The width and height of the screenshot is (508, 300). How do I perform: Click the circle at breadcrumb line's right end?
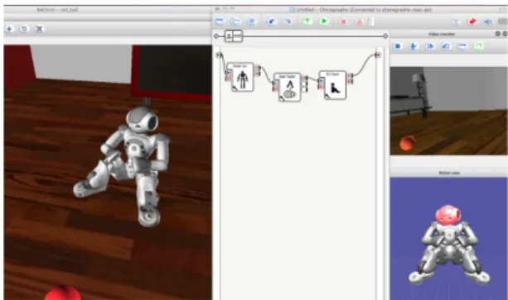point(385,36)
